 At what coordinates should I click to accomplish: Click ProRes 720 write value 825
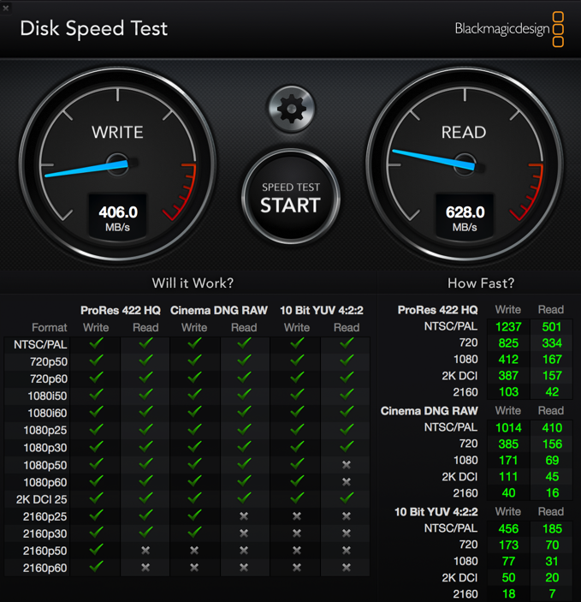508,343
